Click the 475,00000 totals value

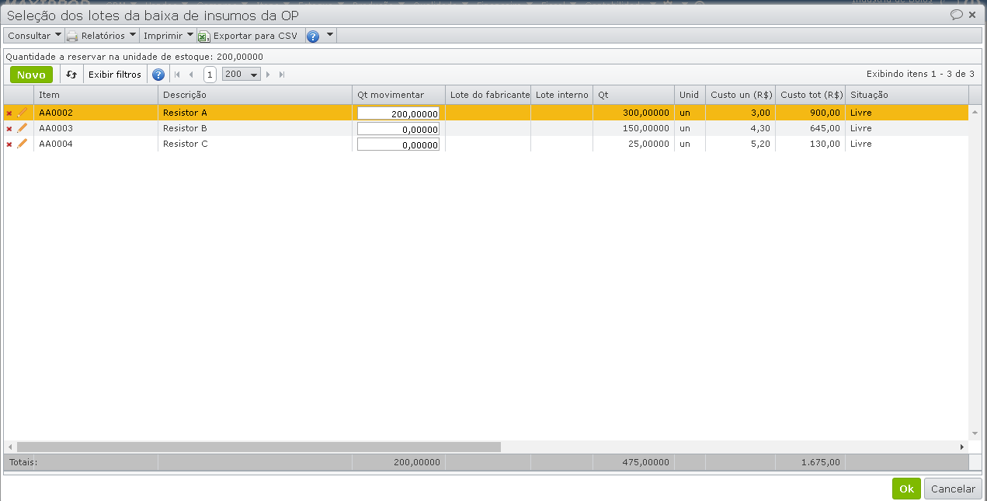pos(645,462)
